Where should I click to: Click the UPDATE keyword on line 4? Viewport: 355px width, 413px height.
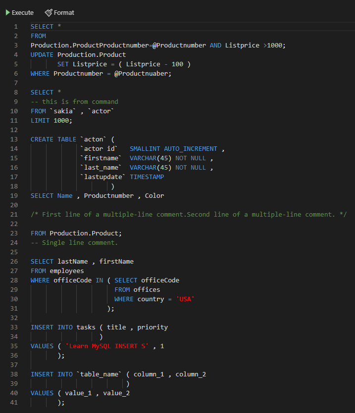tap(42, 55)
